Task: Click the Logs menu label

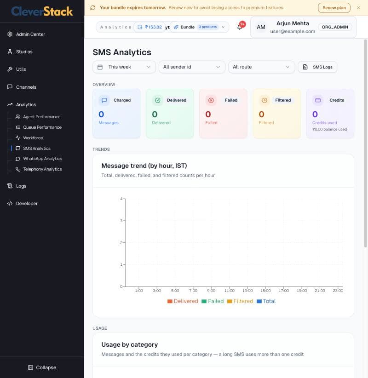Action: click(x=21, y=186)
